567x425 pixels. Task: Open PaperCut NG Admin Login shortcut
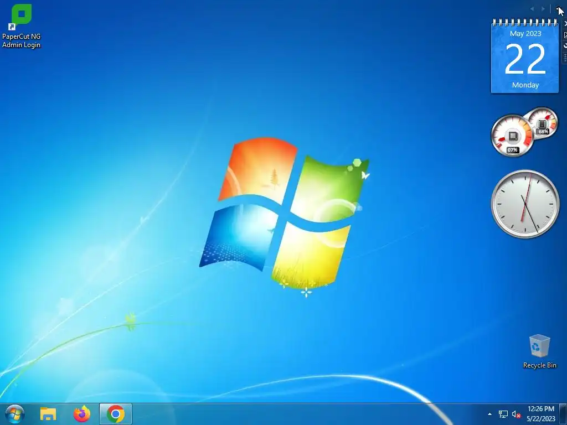click(22, 26)
